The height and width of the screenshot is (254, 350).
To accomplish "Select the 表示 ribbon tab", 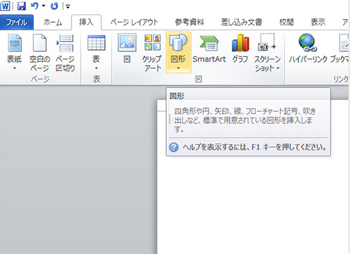I will pos(318,22).
